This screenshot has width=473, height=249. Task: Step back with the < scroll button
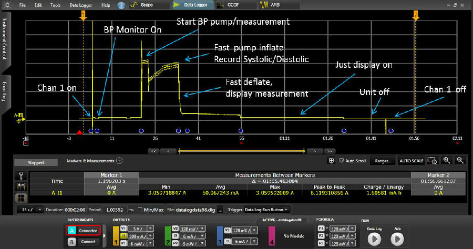[x=168, y=151]
